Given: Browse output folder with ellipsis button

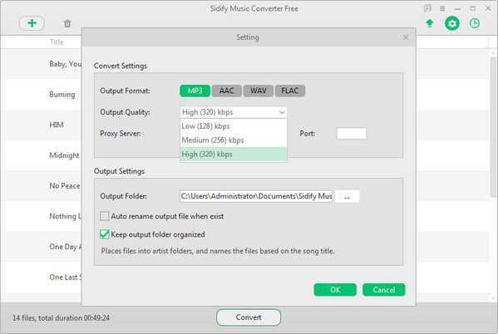Looking at the screenshot, I should 348,196.
